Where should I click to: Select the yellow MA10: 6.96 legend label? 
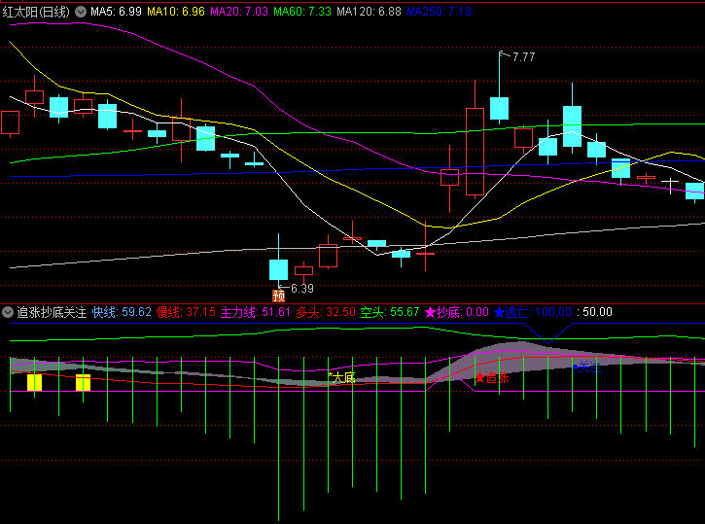tap(177, 11)
